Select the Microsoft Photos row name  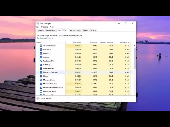pyautogui.click(x=50, y=84)
